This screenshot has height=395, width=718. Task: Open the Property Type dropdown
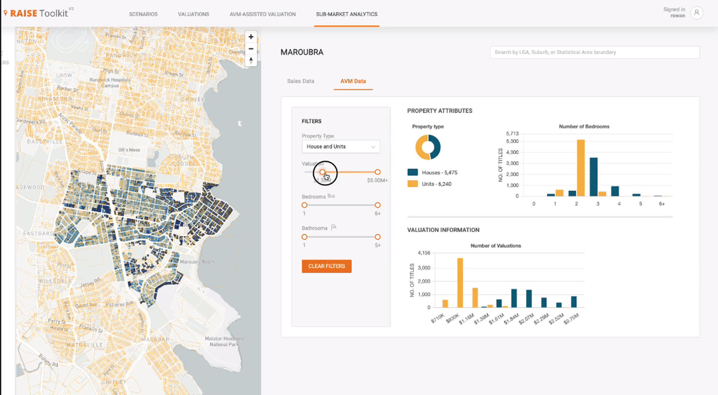(x=340, y=147)
